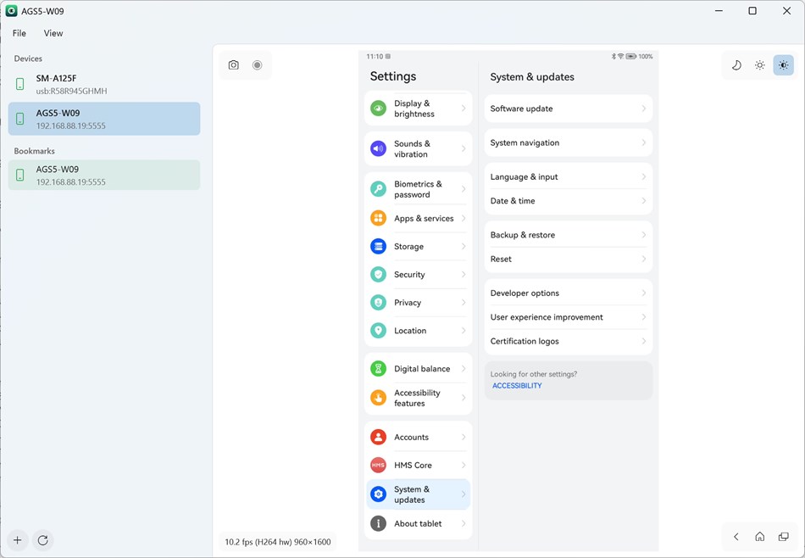Select AGS5-W09 under Bookmarks

coord(104,176)
